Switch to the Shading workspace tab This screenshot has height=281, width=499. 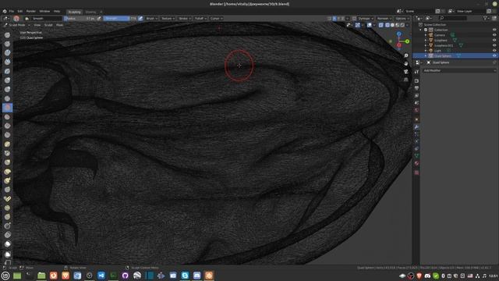pos(90,12)
